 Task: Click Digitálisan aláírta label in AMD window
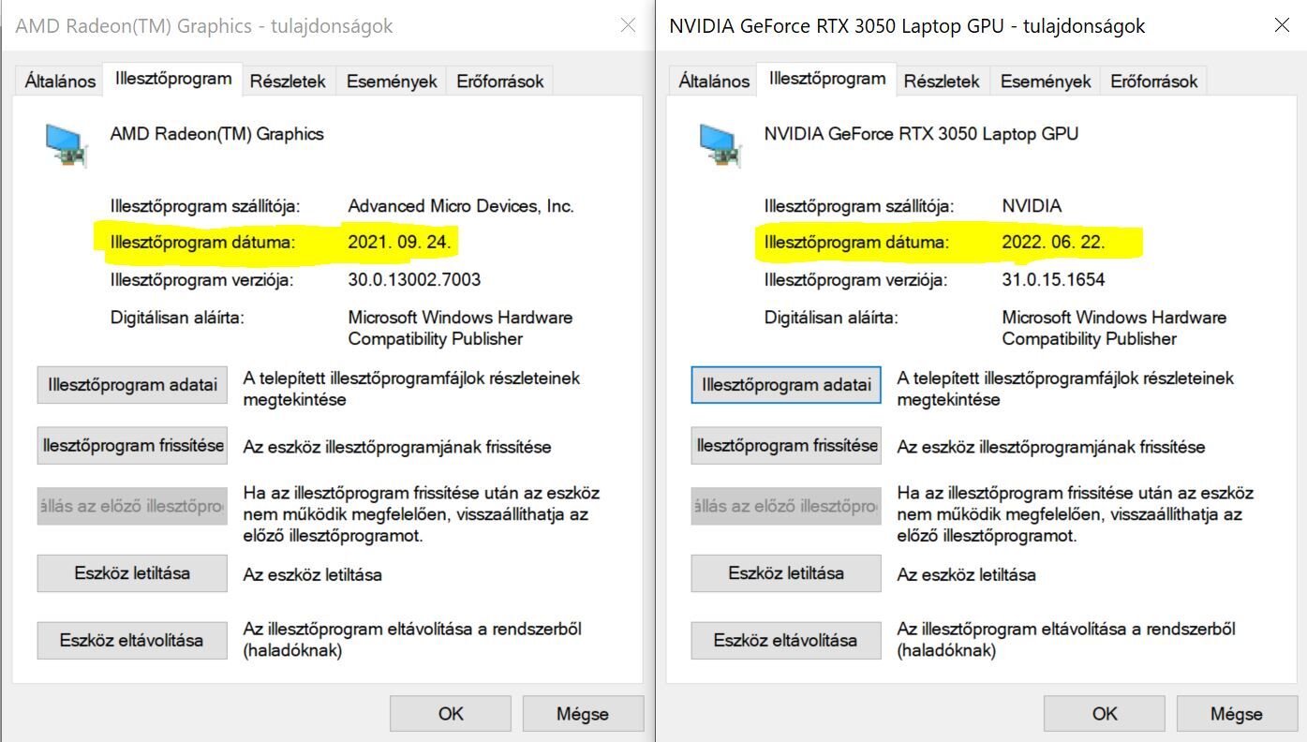[x=177, y=318]
